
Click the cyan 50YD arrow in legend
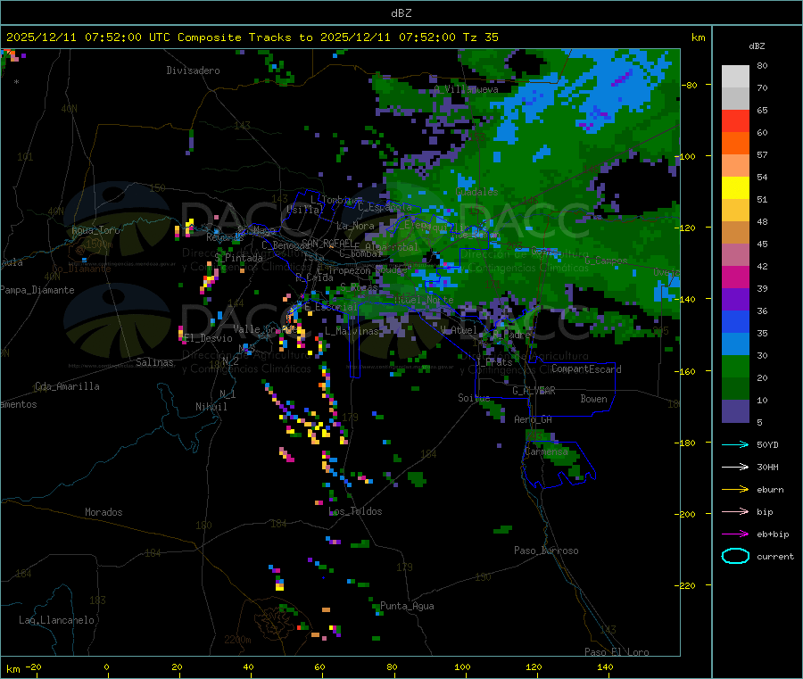coord(735,444)
